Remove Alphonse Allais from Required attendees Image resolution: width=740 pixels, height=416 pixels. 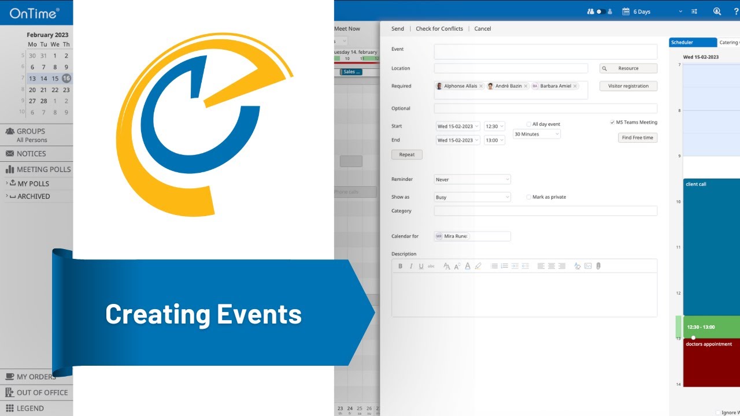pyautogui.click(x=481, y=86)
